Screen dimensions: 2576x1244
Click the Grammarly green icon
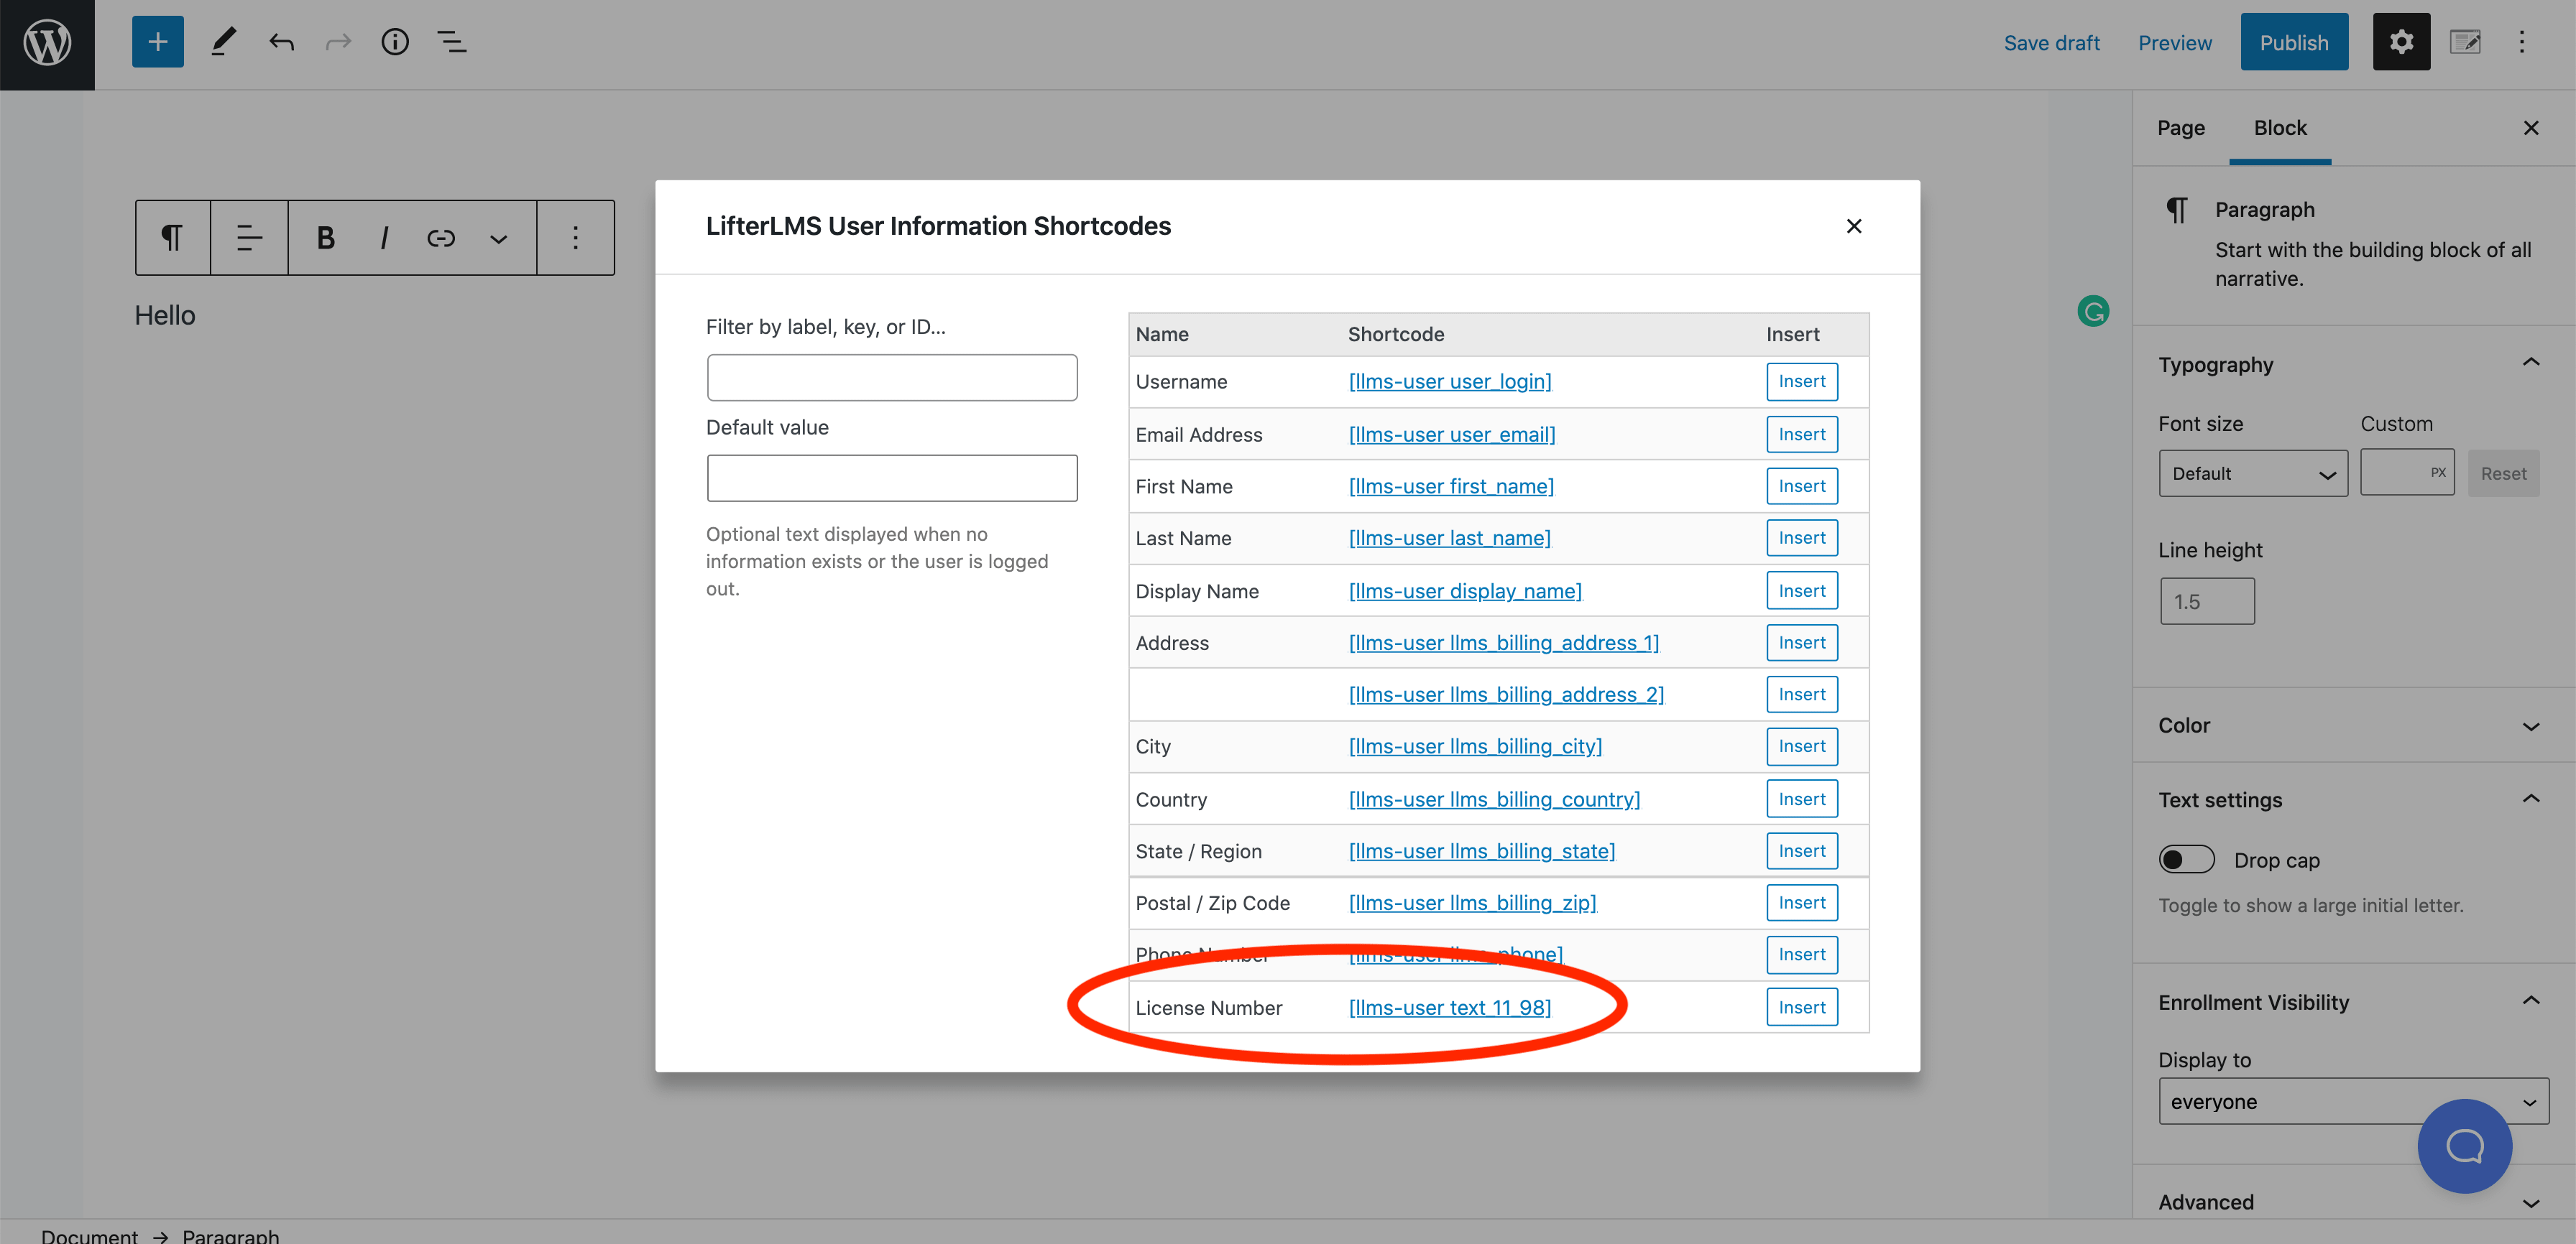coord(2093,312)
